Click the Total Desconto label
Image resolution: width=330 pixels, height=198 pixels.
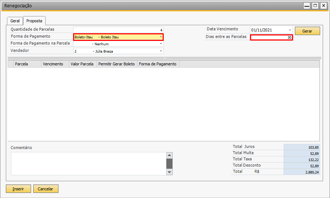pos(247,165)
